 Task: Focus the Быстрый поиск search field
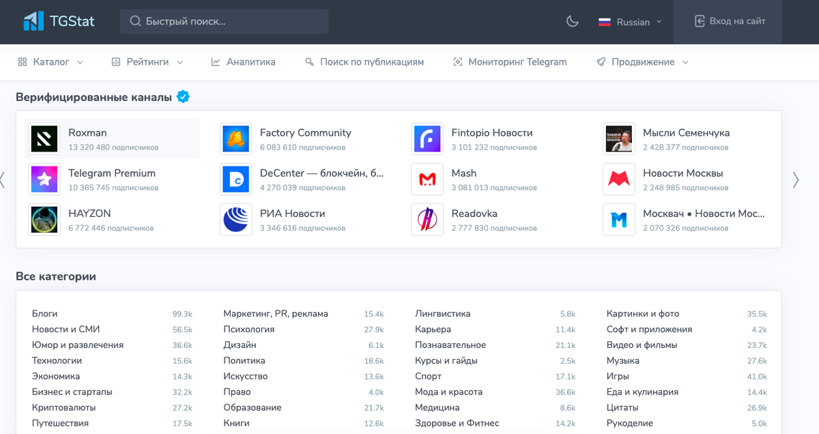[x=224, y=21]
